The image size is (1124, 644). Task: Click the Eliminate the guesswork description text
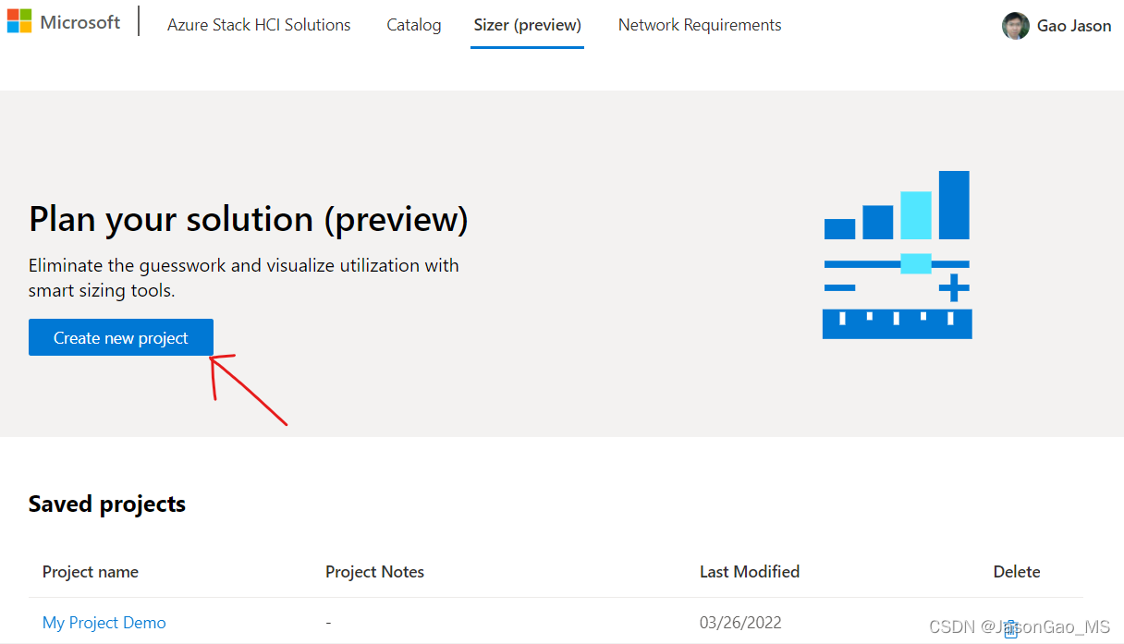tap(244, 278)
